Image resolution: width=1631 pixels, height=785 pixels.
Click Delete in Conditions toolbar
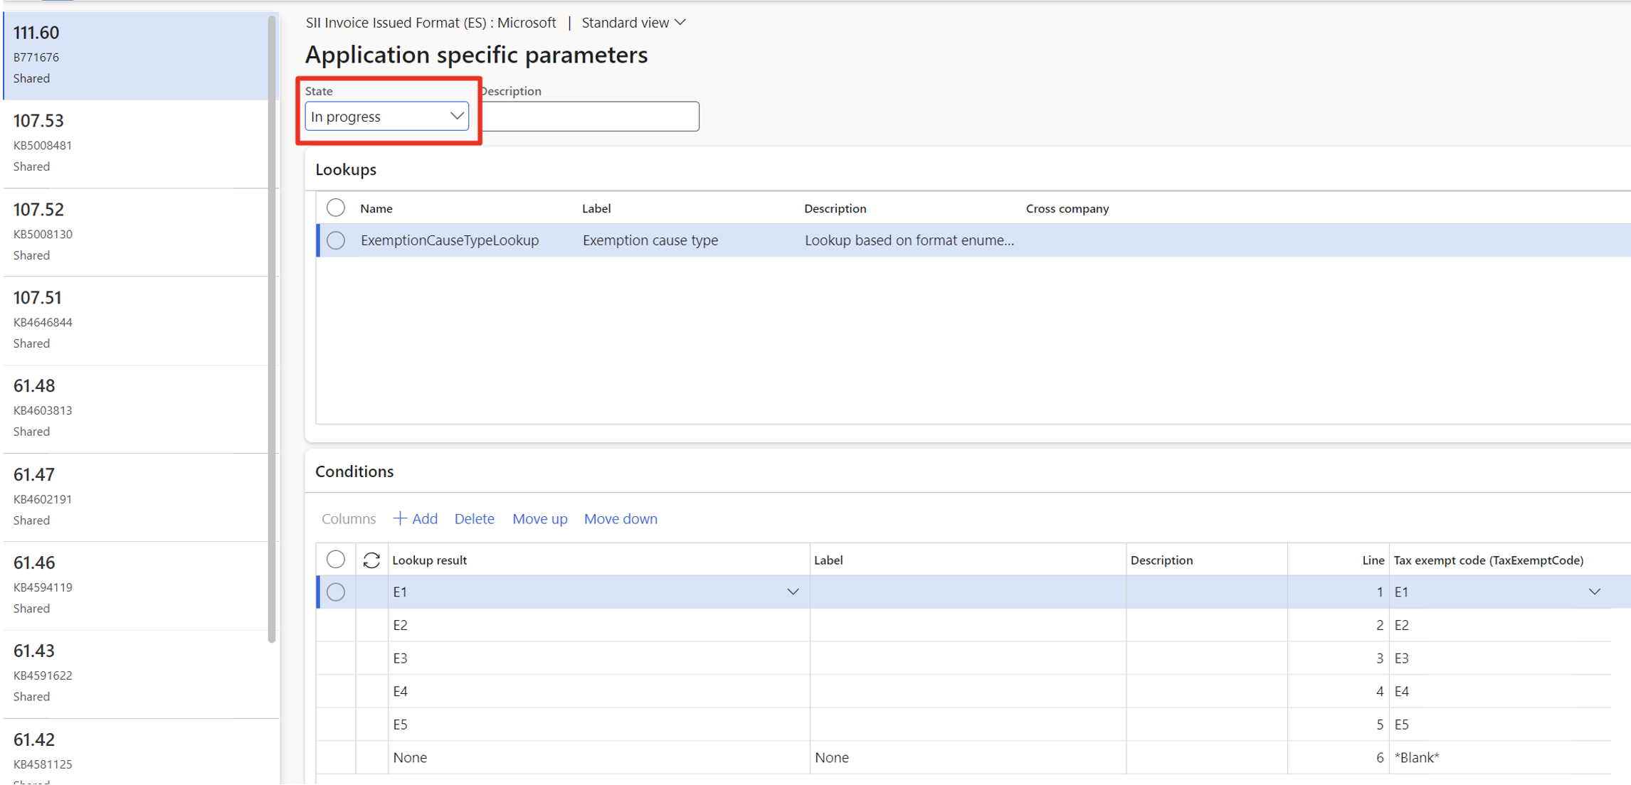click(x=474, y=518)
